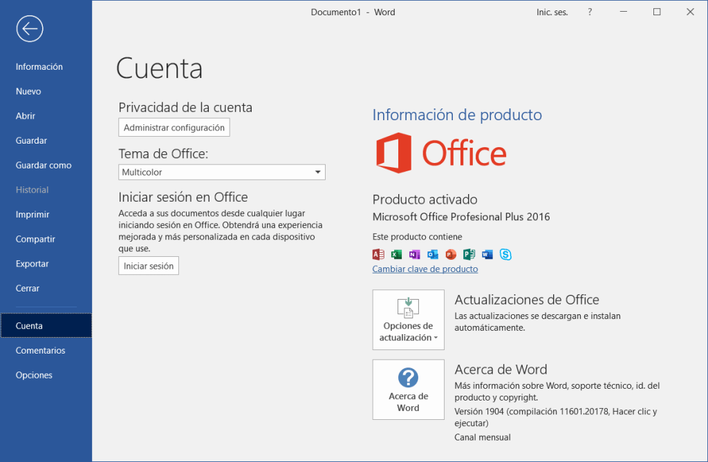Click the Acerca de Word icon
This screenshot has height=462, width=708.
pos(408,389)
